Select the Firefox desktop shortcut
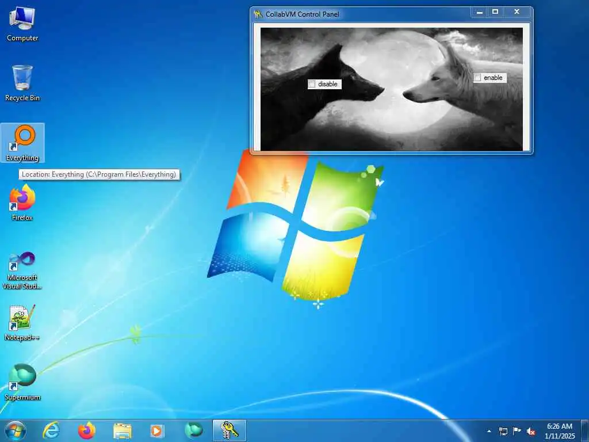The image size is (589, 442). tap(22, 203)
